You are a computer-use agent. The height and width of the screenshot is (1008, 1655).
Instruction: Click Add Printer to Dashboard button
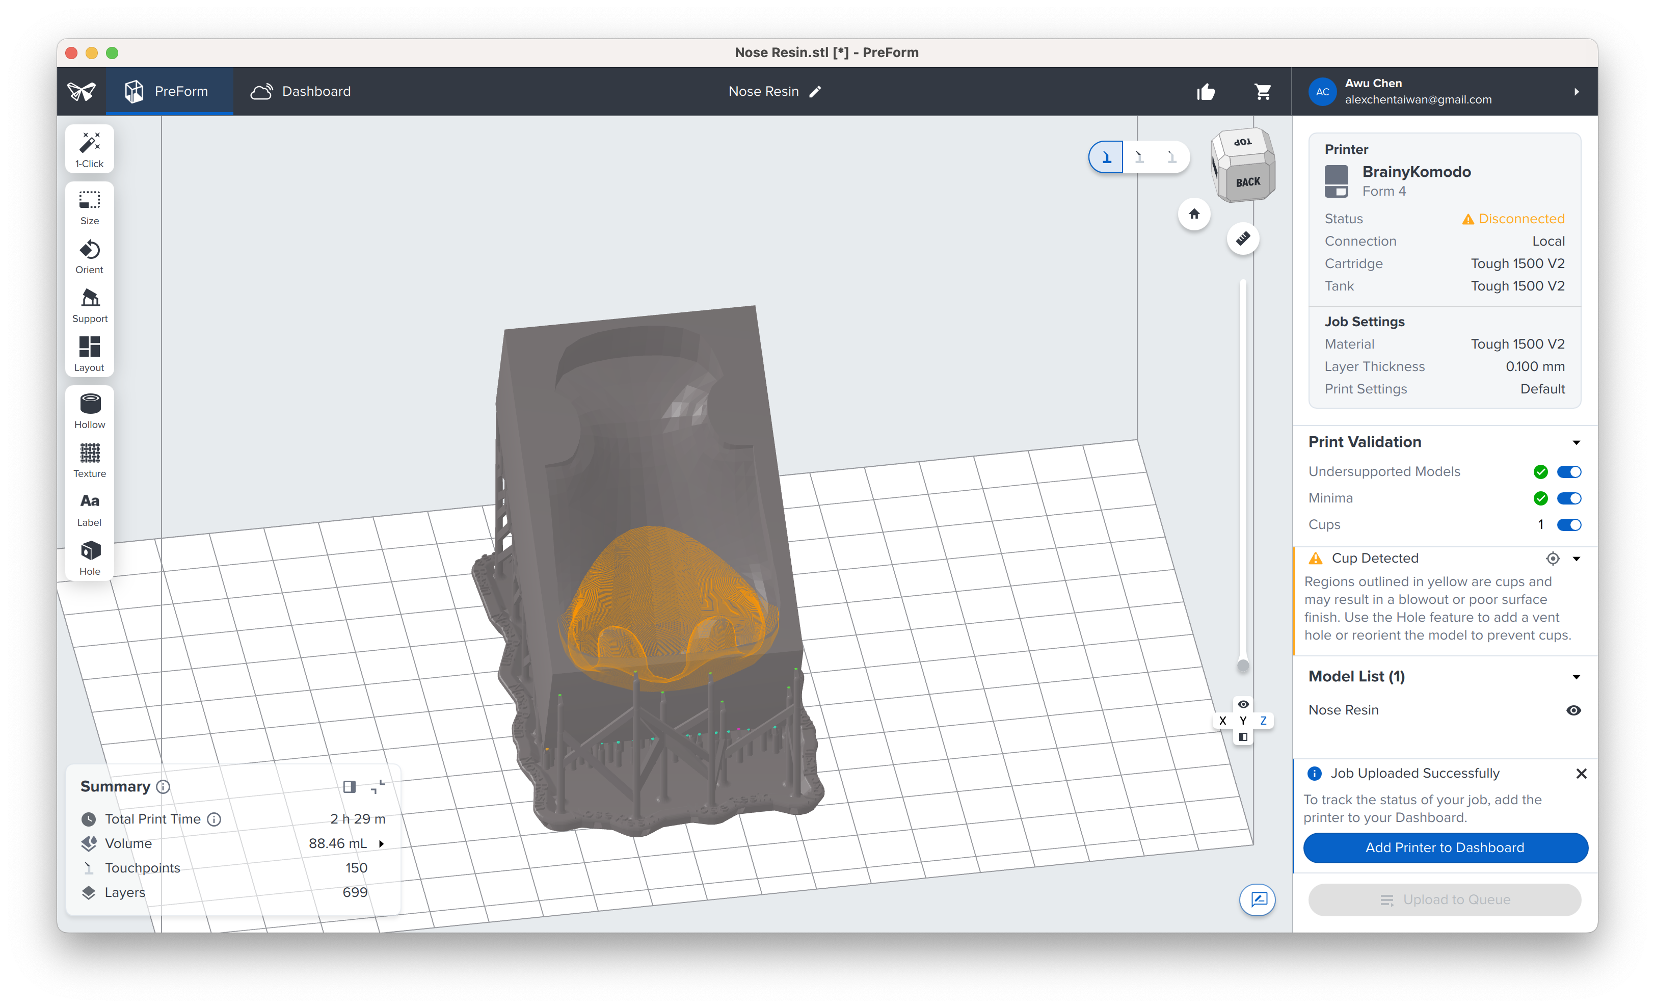click(x=1445, y=847)
